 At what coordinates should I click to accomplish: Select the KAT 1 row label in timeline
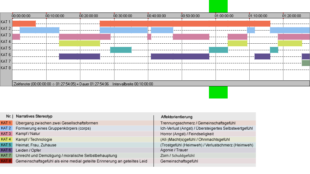(x=6, y=22)
